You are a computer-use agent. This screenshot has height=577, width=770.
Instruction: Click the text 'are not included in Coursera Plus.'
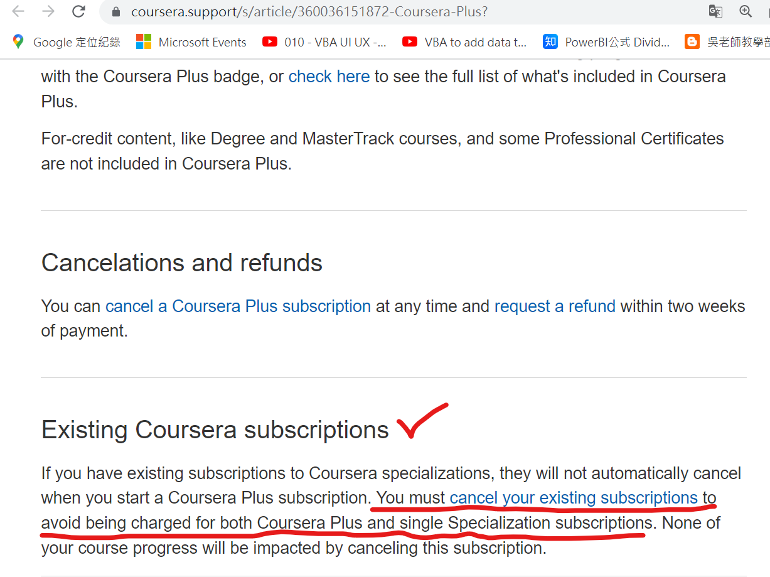(x=166, y=164)
